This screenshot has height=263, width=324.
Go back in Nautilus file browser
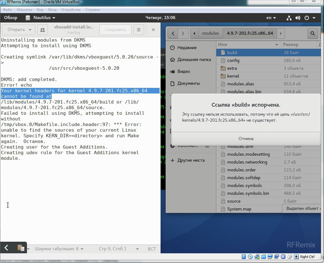coord(173,33)
